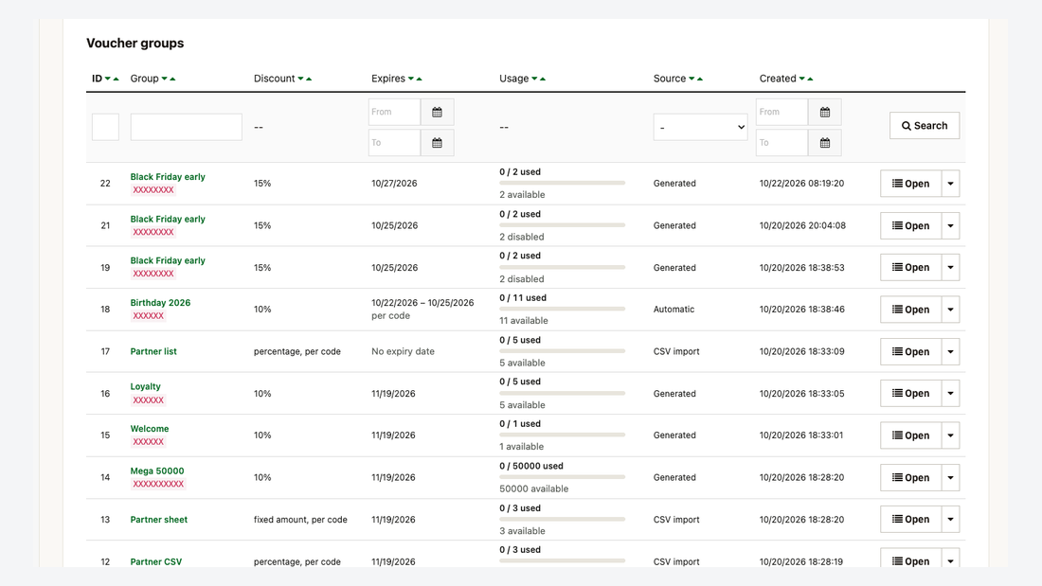Screen dimensions: 1042x586
Task: Expand actions dropdown for Loyalty
Action: click(x=950, y=393)
